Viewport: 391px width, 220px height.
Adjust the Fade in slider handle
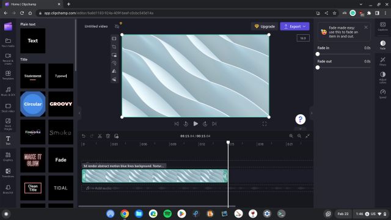tap(318, 54)
